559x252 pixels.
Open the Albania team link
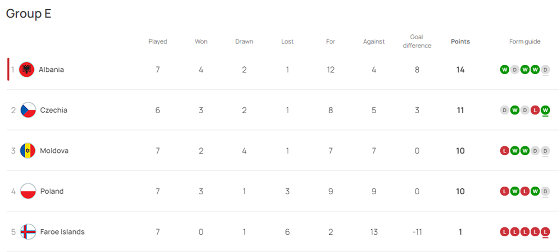[x=51, y=70]
